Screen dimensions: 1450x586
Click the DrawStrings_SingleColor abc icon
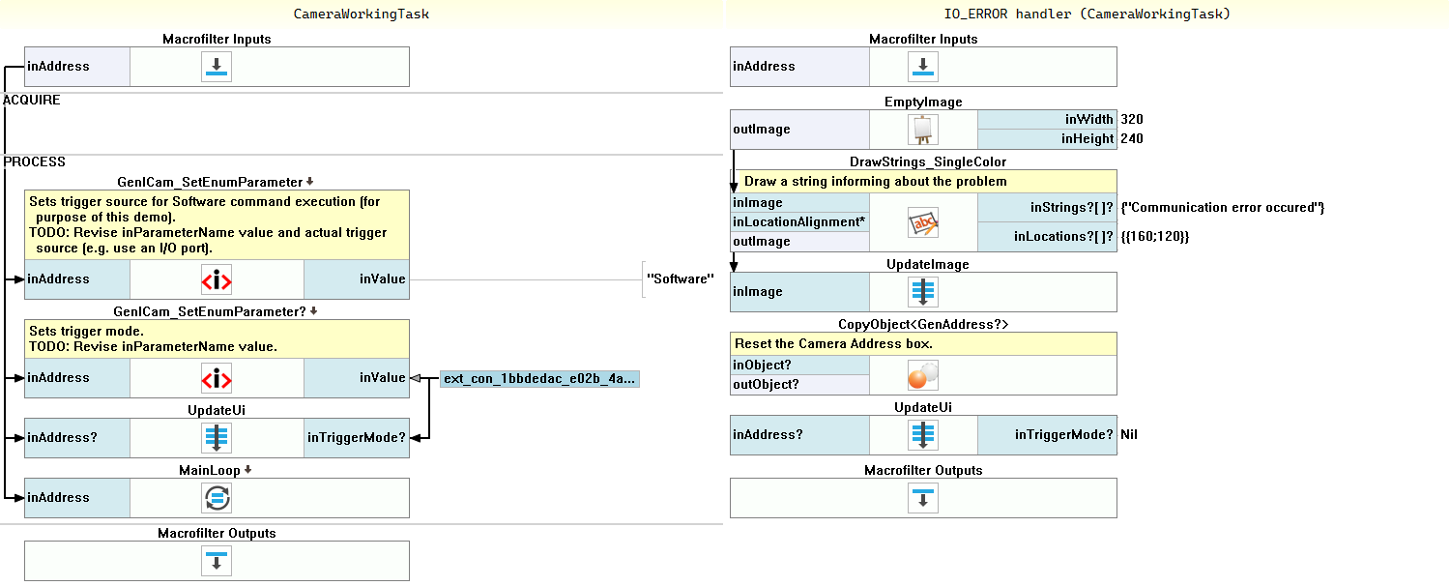923,222
